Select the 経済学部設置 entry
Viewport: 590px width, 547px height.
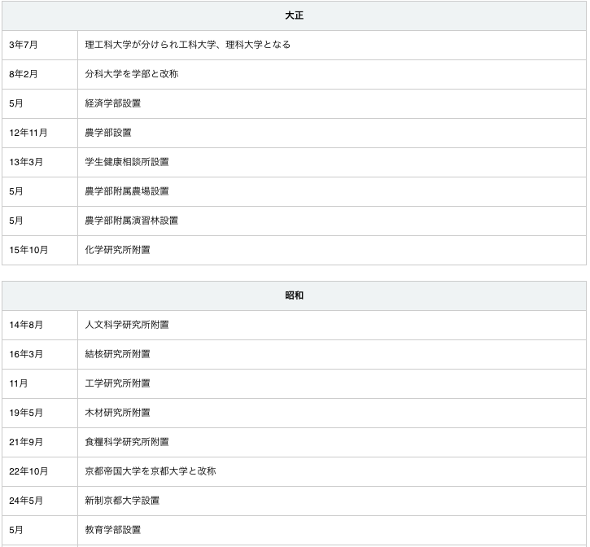point(332,103)
